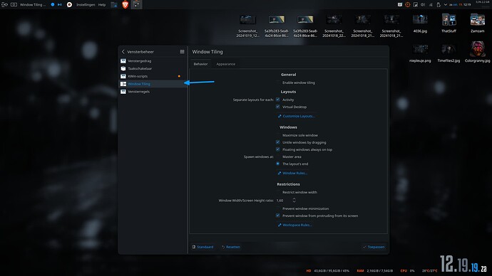Open the volume tray icon
The image size is (492, 276).
pos(423,5)
